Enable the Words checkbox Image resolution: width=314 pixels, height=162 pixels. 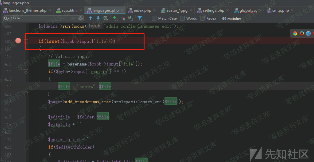(x=182, y=18)
